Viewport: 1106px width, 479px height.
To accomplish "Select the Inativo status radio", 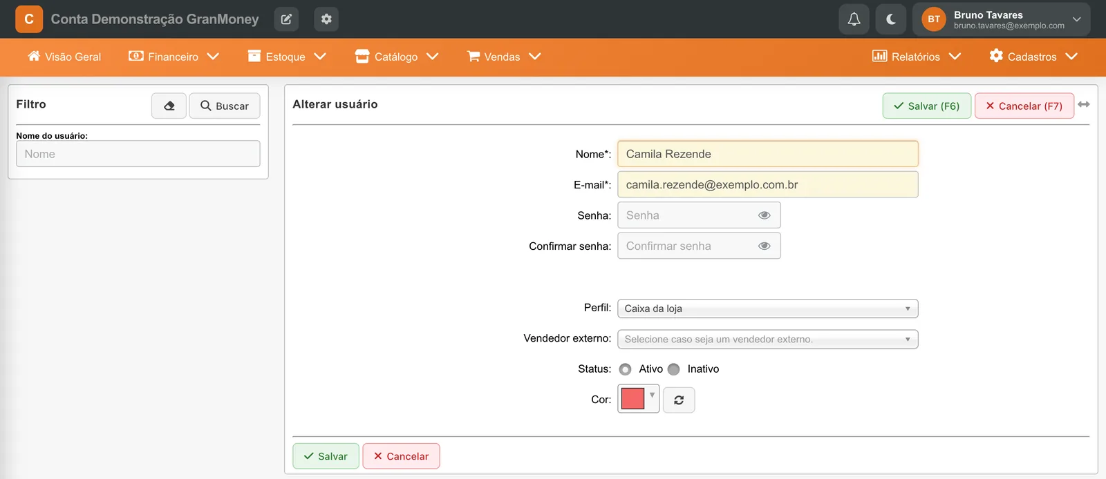I will tap(674, 369).
